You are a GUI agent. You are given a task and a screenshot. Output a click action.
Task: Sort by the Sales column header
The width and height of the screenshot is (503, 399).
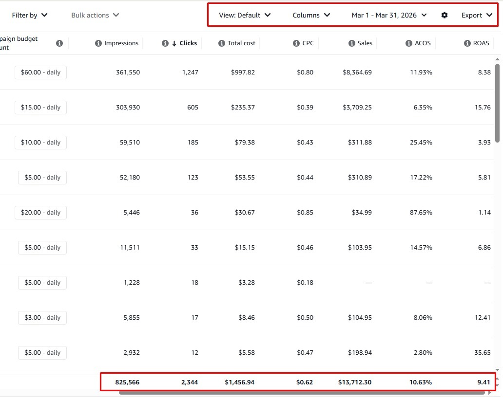click(365, 43)
